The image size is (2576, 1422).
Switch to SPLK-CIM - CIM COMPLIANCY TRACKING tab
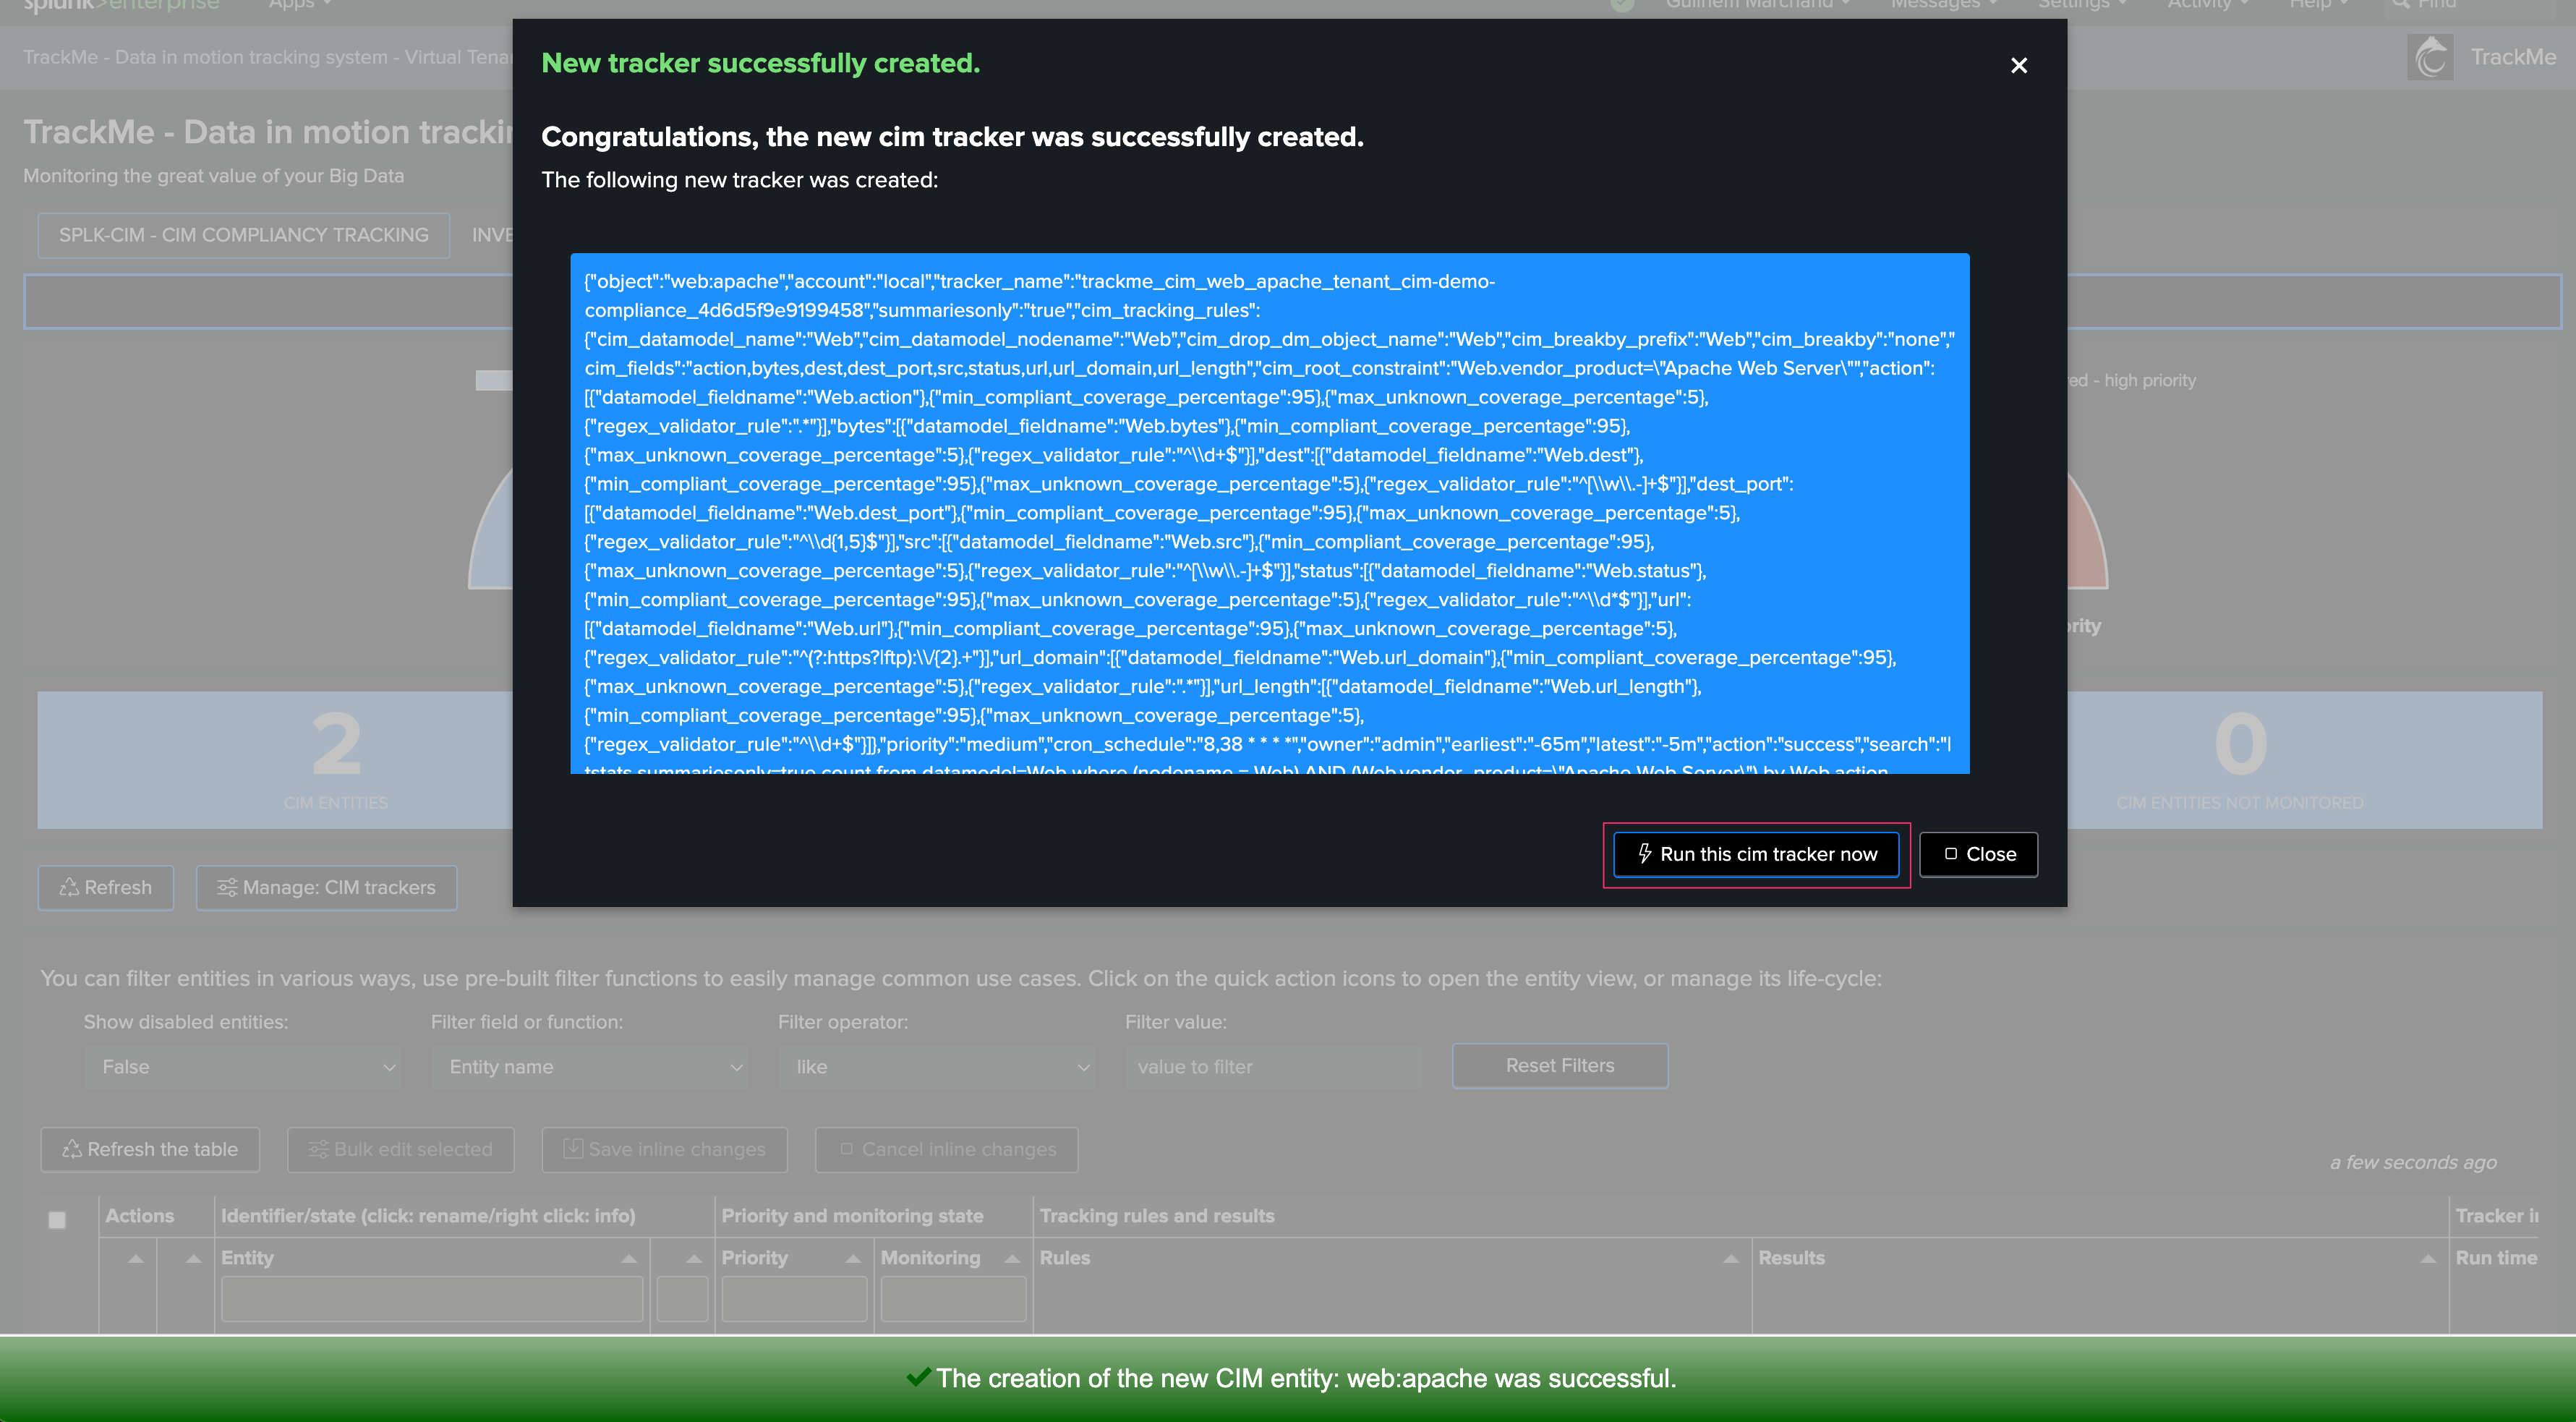243,235
